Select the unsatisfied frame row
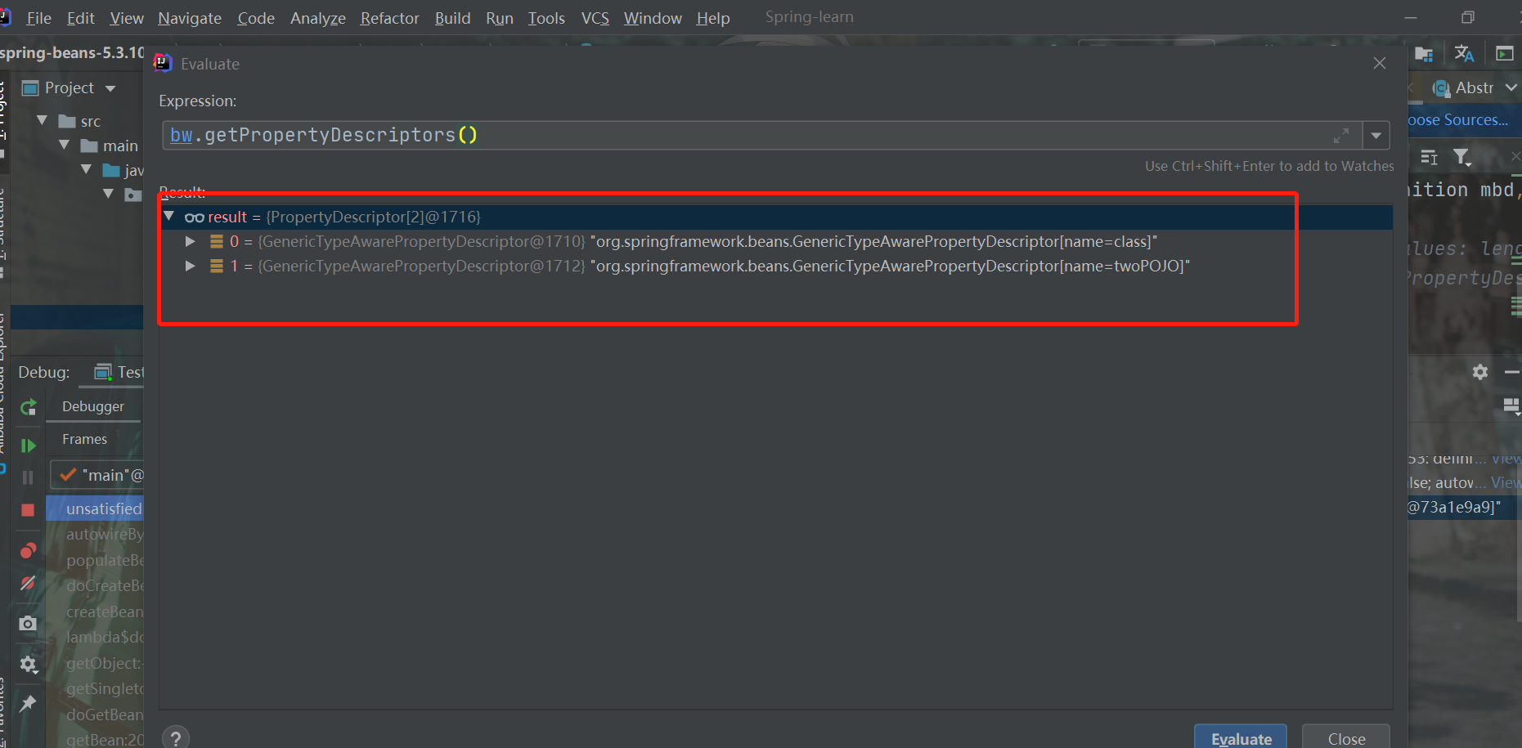This screenshot has width=1522, height=748. click(x=95, y=508)
